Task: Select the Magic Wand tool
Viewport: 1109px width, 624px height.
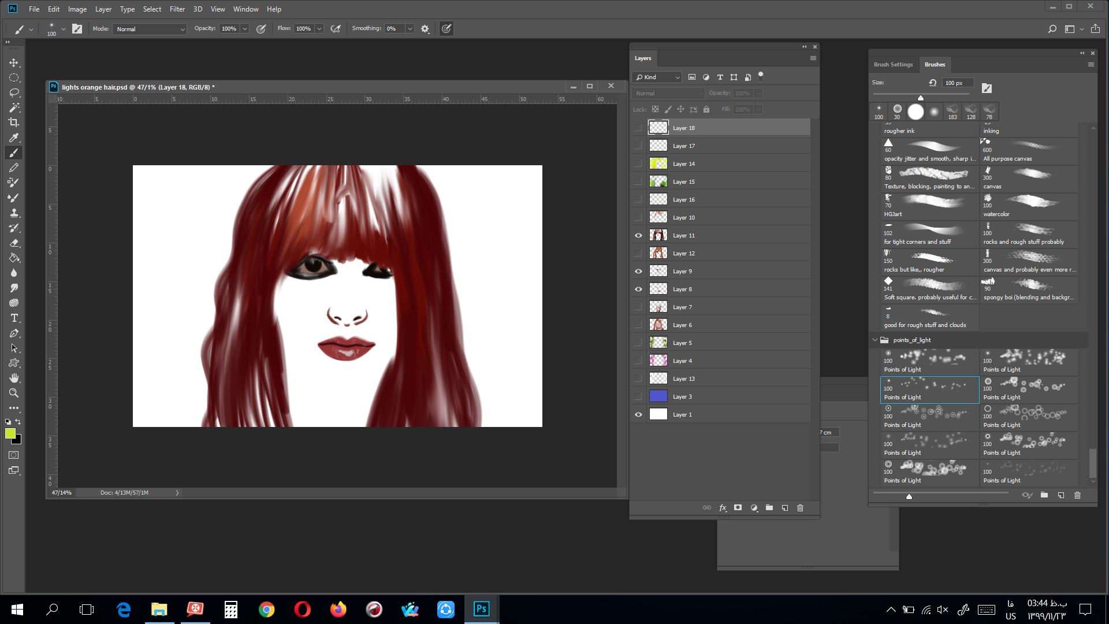Action: (14, 107)
